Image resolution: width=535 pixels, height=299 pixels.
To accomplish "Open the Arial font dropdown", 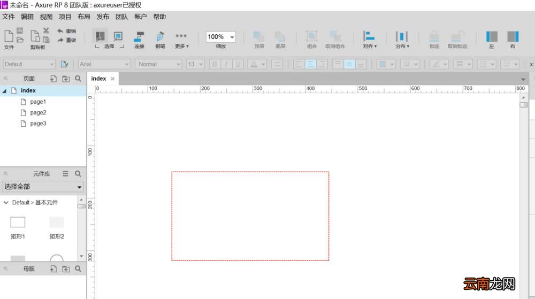I will [x=104, y=64].
